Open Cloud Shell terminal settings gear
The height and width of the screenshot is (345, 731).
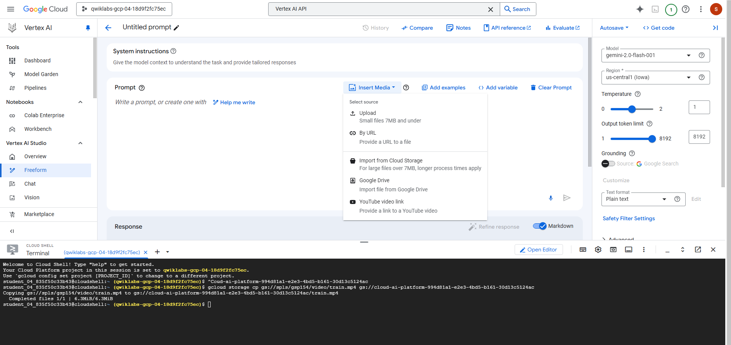(598, 250)
